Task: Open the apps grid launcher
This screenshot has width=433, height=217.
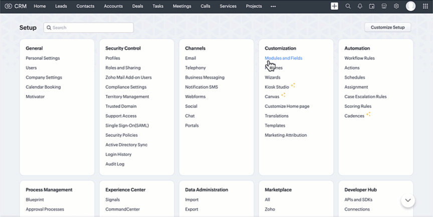Action: tap(425, 6)
